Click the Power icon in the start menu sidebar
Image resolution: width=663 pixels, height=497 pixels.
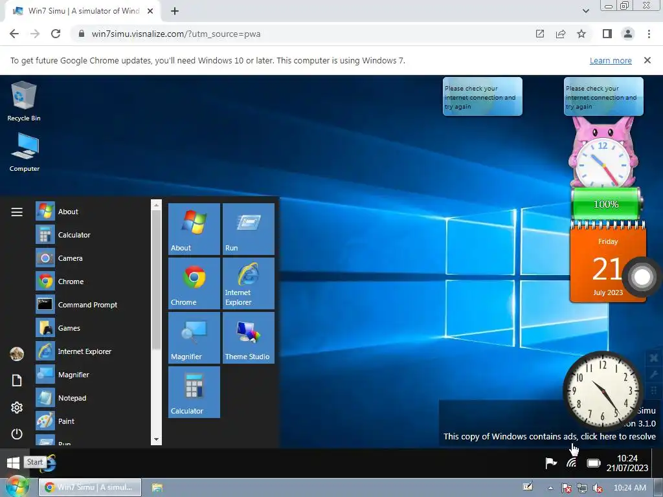[17, 434]
